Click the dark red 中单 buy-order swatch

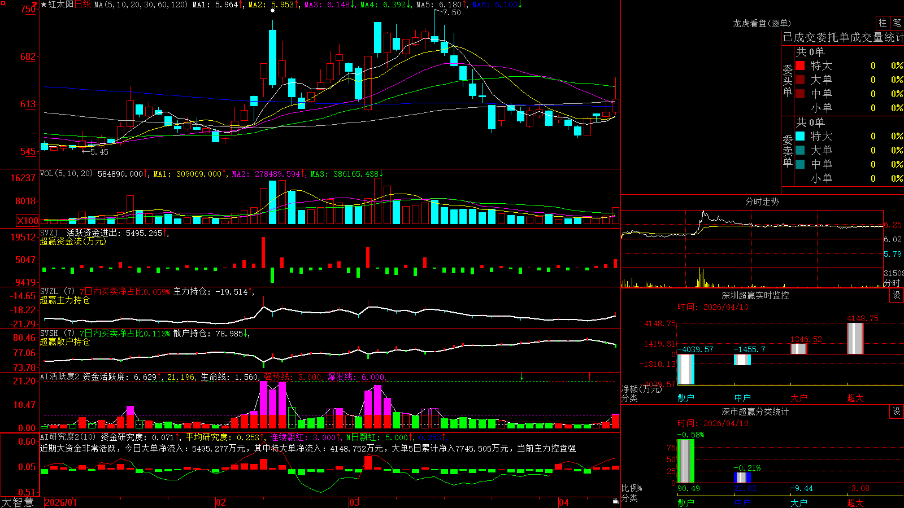pos(800,94)
